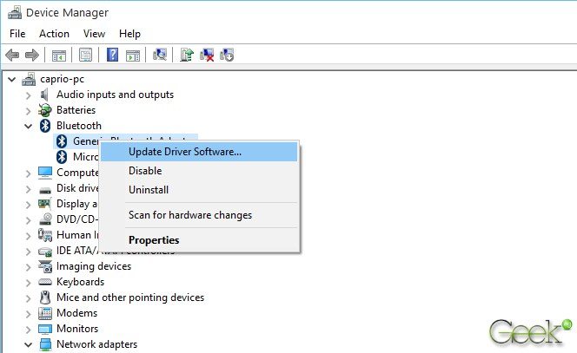Image resolution: width=577 pixels, height=353 pixels.
Task: Click the Show/Hide Console Tree toolbar icon
Action: (x=59, y=56)
